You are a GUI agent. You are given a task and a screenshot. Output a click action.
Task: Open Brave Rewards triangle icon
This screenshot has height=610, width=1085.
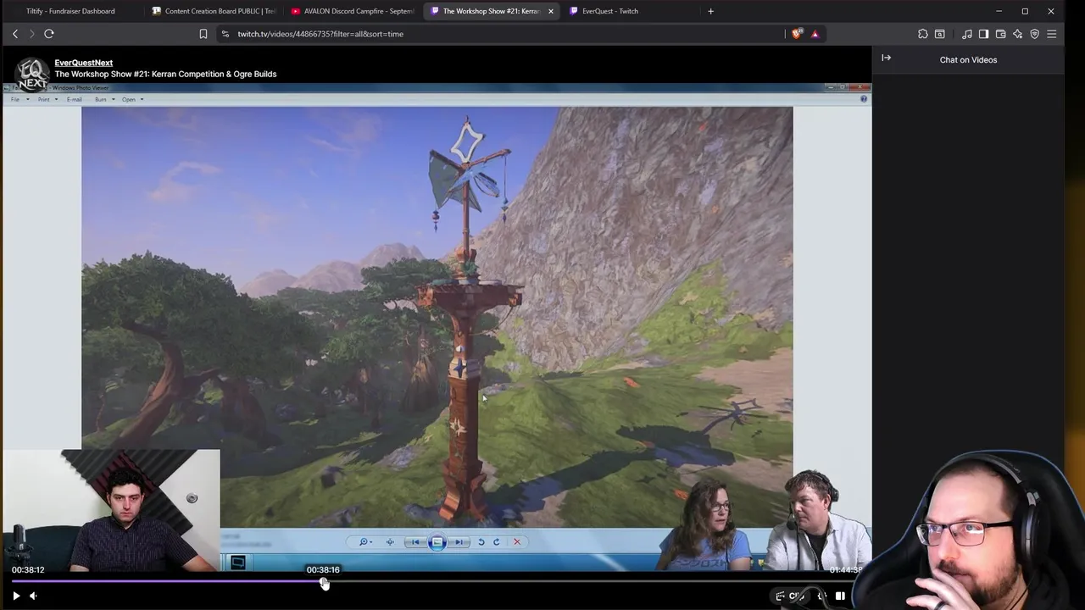(815, 34)
